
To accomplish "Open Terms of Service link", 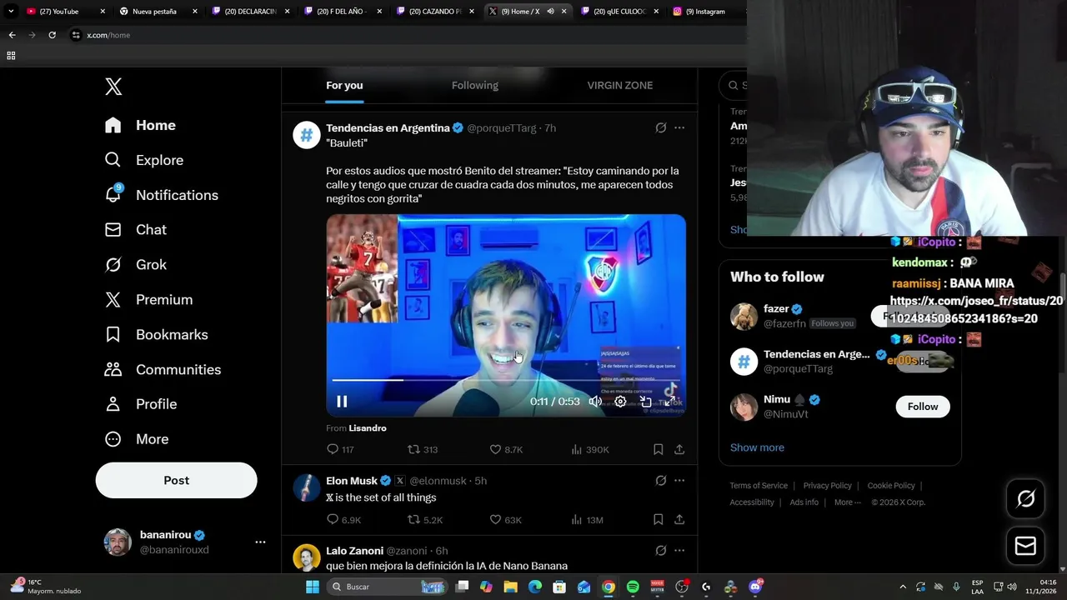I will point(759,486).
